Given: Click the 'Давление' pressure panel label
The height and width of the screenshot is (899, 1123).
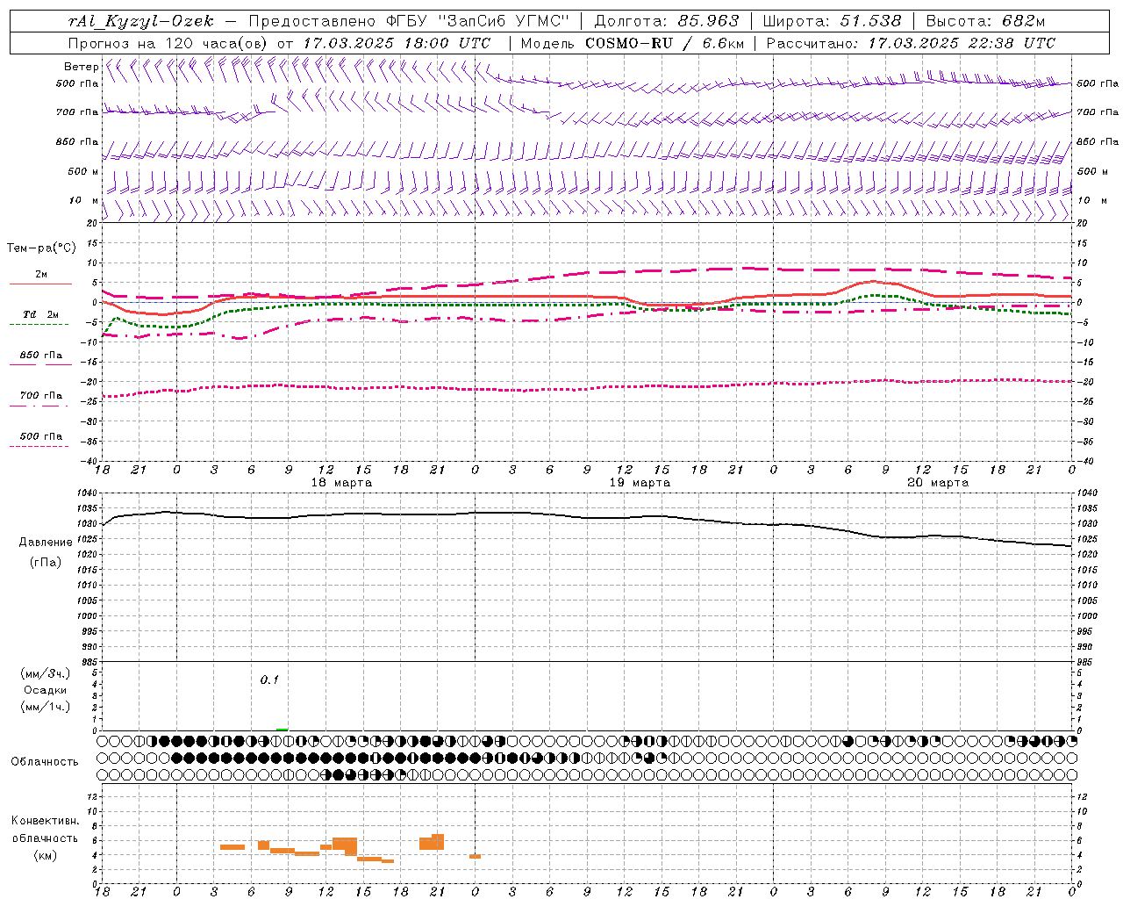Looking at the screenshot, I should (46, 543).
